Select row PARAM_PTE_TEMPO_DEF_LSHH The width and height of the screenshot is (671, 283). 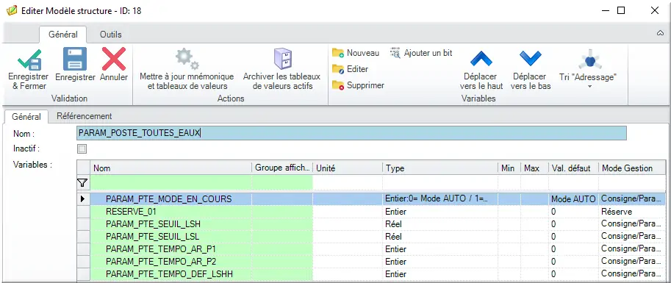pos(371,273)
